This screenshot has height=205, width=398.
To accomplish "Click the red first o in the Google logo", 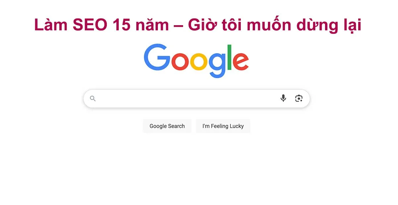I will point(180,61).
